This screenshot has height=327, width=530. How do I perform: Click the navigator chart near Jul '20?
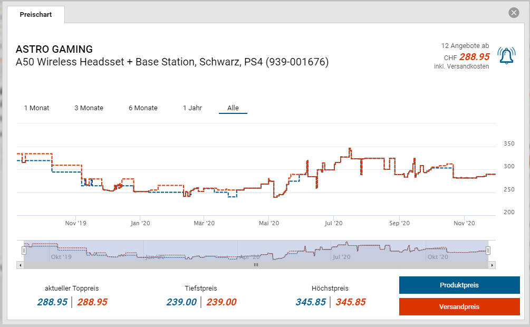tap(341, 250)
